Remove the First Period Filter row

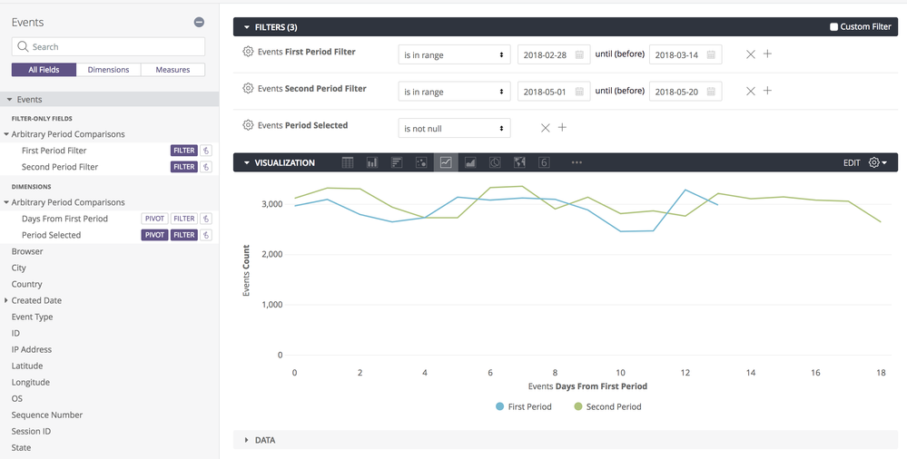pos(750,54)
